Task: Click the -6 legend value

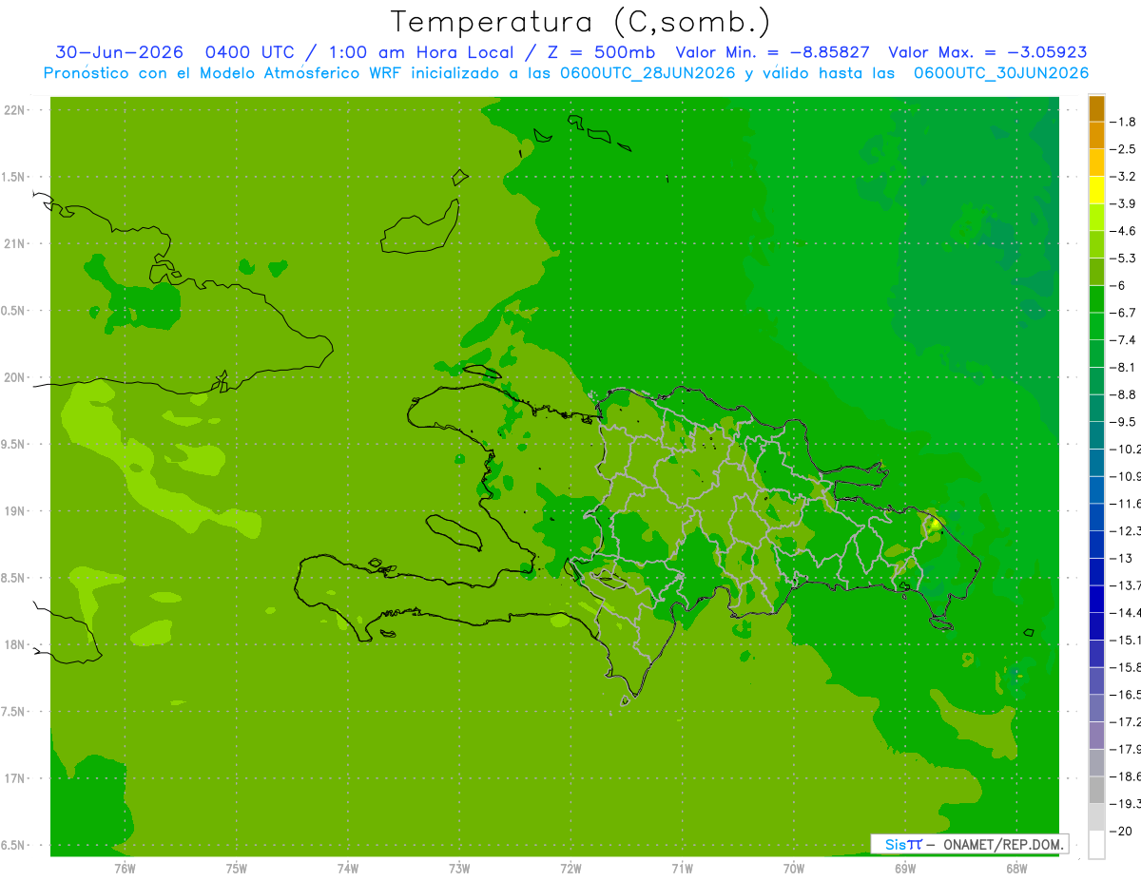Action: 1120,285
